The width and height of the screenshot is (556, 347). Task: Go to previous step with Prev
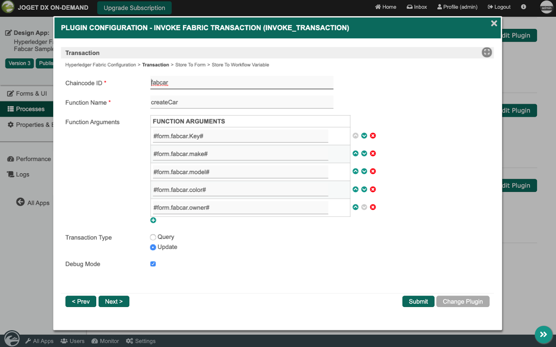pyautogui.click(x=81, y=301)
